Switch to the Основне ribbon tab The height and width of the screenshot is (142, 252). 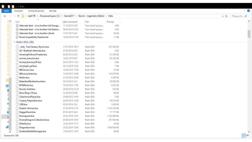18,11
